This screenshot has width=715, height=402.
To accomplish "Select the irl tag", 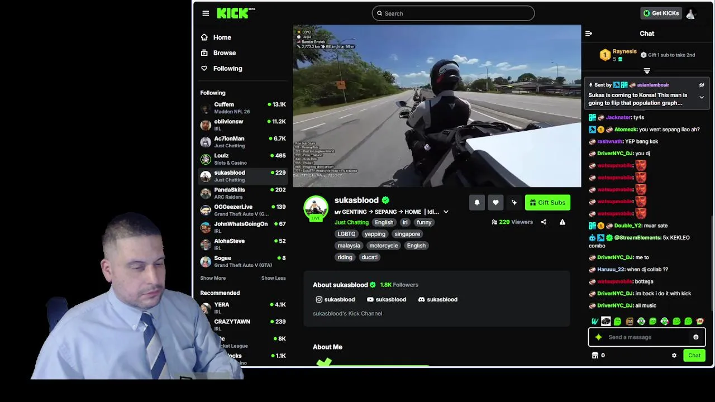I will tap(405, 222).
